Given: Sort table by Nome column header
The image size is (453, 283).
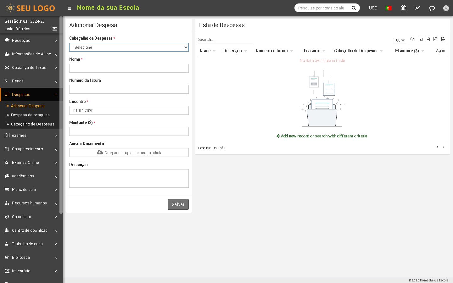Looking at the screenshot, I should pos(205,51).
